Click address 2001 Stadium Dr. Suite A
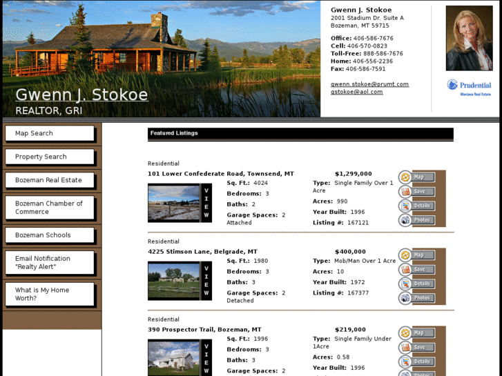502x376 pixels. pos(367,18)
